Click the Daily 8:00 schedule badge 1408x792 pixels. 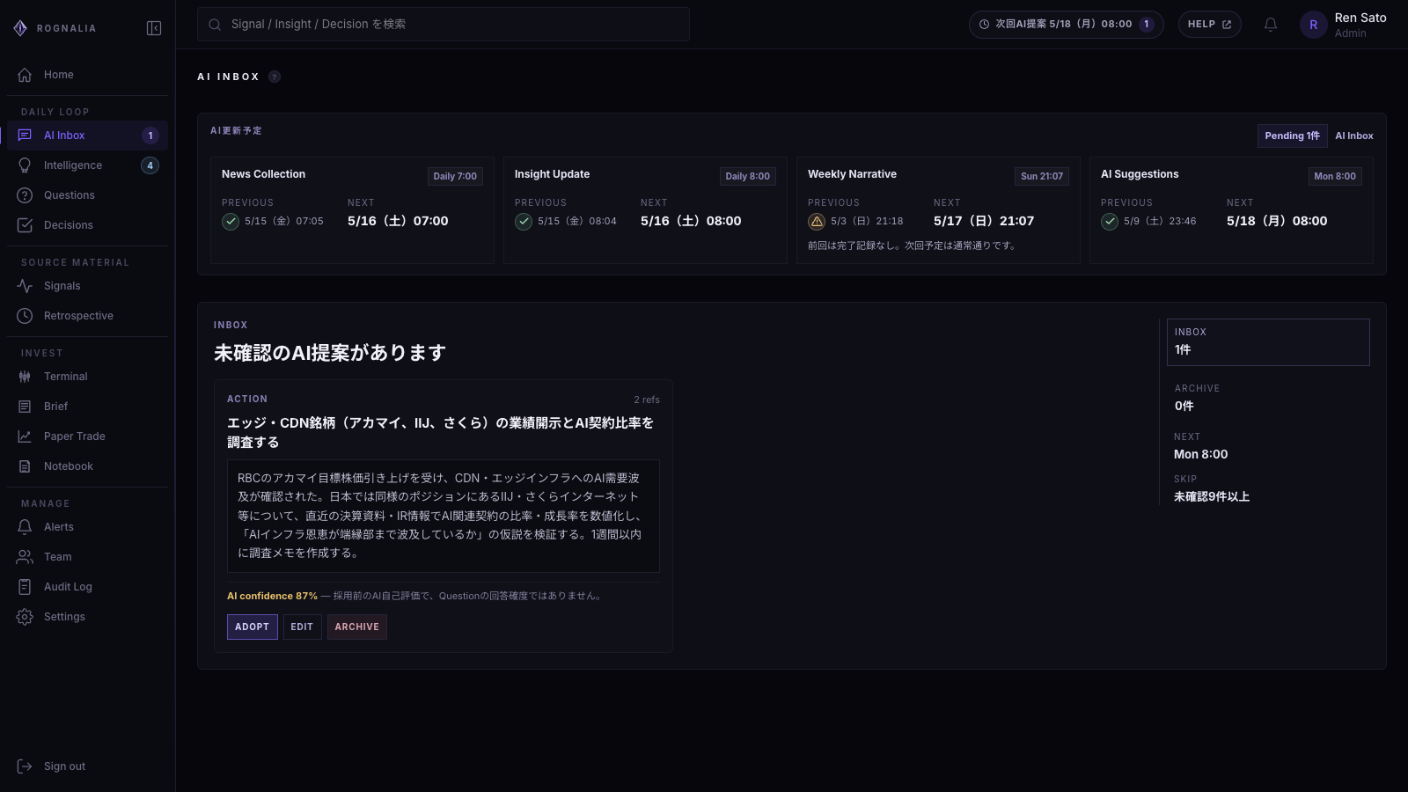[x=748, y=176]
